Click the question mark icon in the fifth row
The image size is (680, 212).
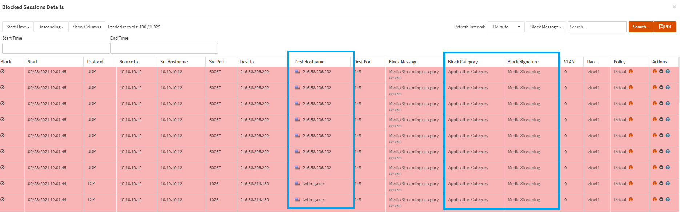pos(668,136)
